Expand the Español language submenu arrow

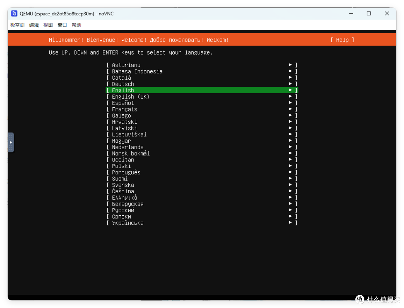click(291, 103)
